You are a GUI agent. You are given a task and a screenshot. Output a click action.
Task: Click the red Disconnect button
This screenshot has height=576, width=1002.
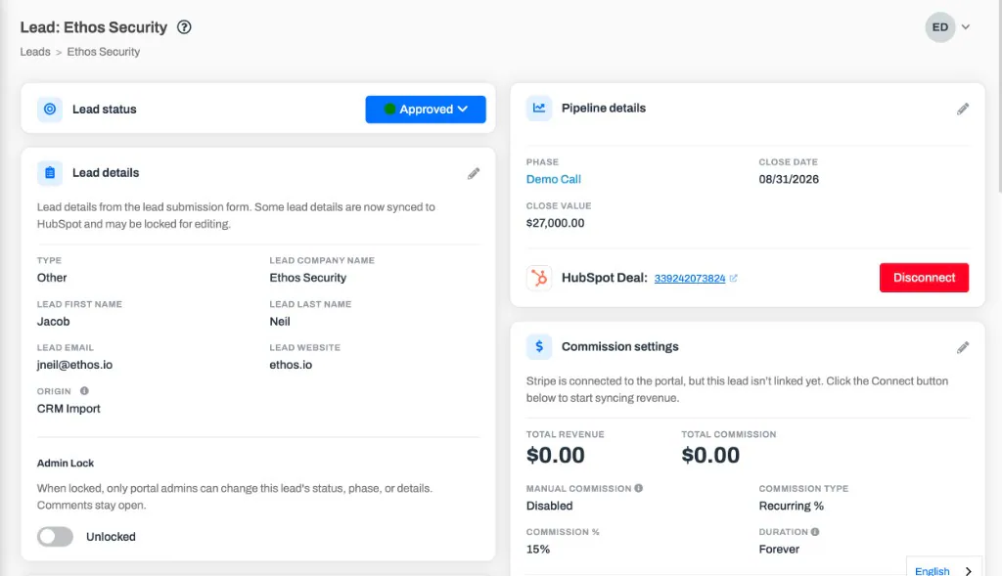pos(924,278)
